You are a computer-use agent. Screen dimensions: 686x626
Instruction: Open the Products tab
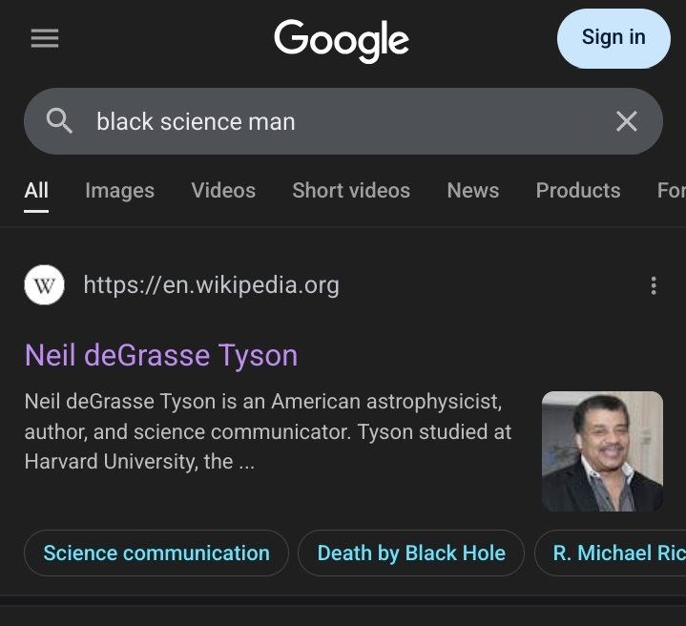578,191
